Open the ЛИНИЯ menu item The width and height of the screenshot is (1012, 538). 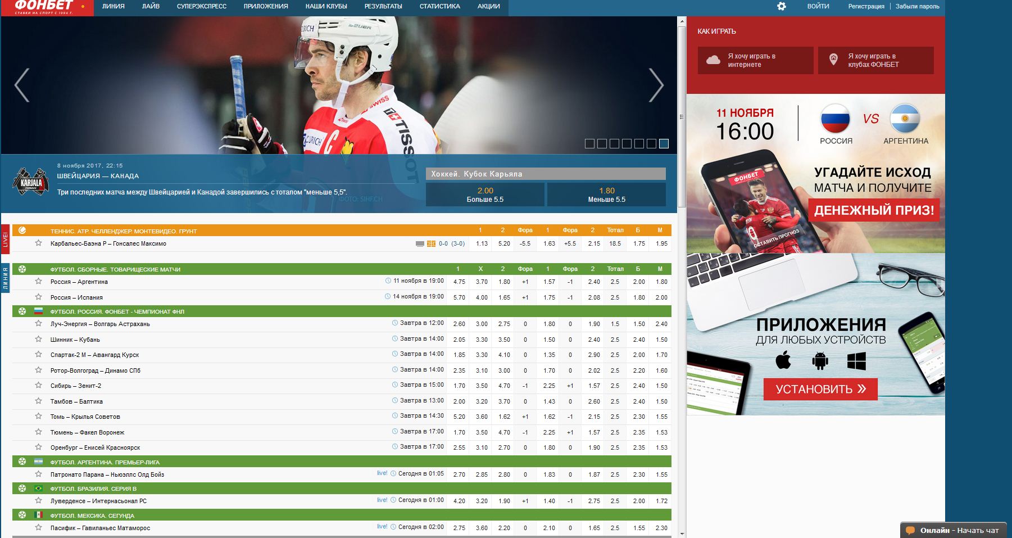(x=114, y=7)
